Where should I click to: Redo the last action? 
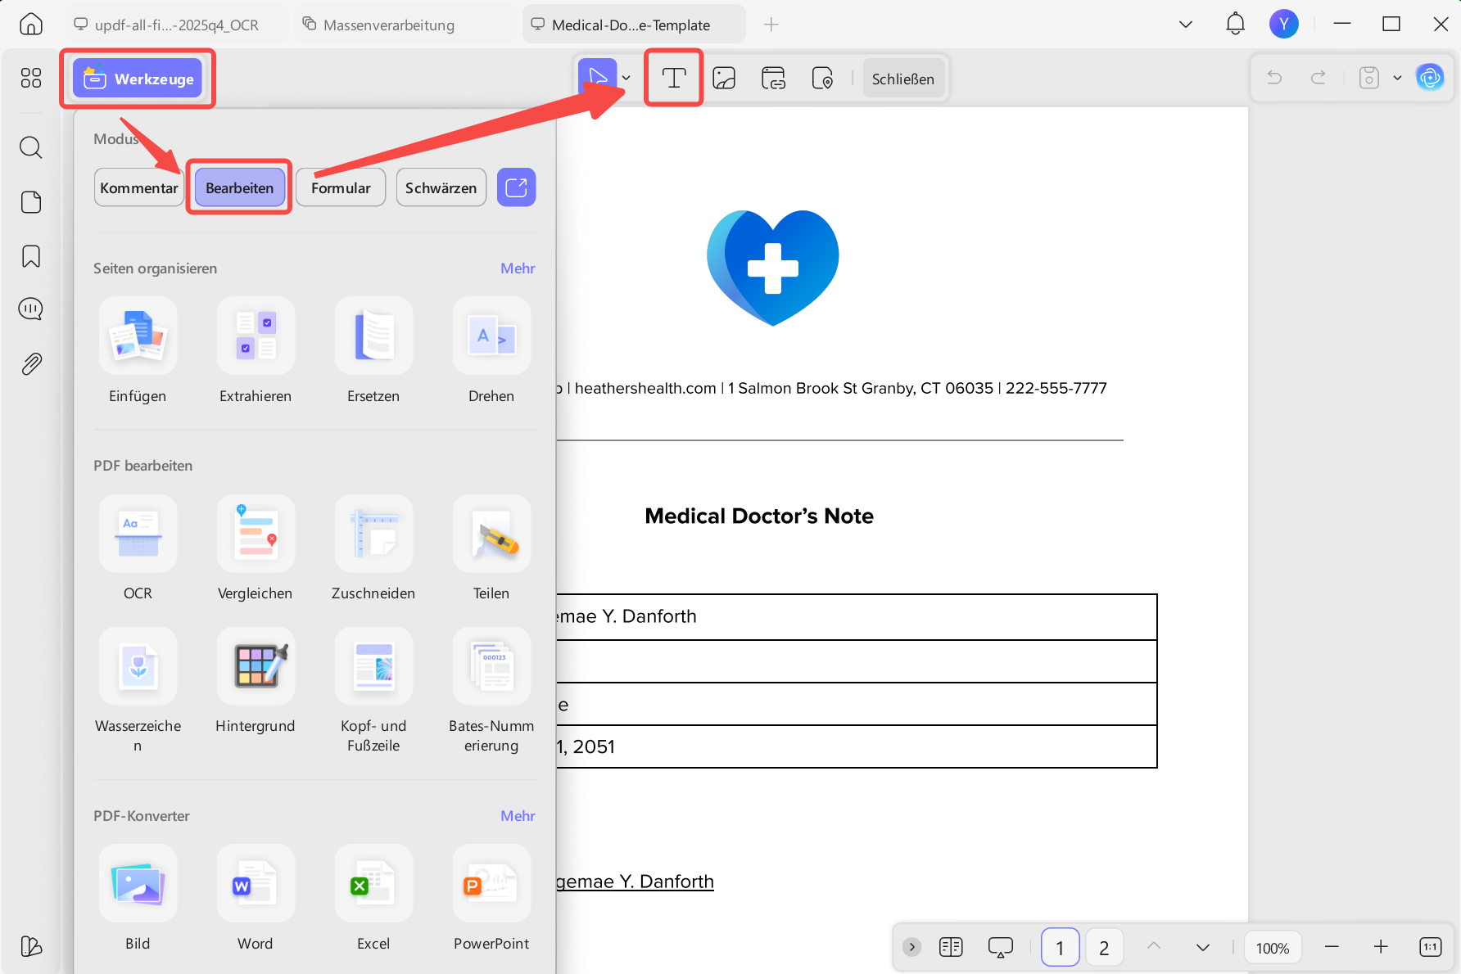tap(1318, 78)
